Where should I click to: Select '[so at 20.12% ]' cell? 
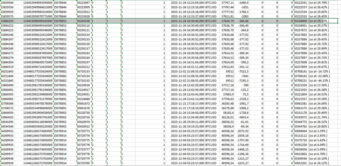pos(323,163)
